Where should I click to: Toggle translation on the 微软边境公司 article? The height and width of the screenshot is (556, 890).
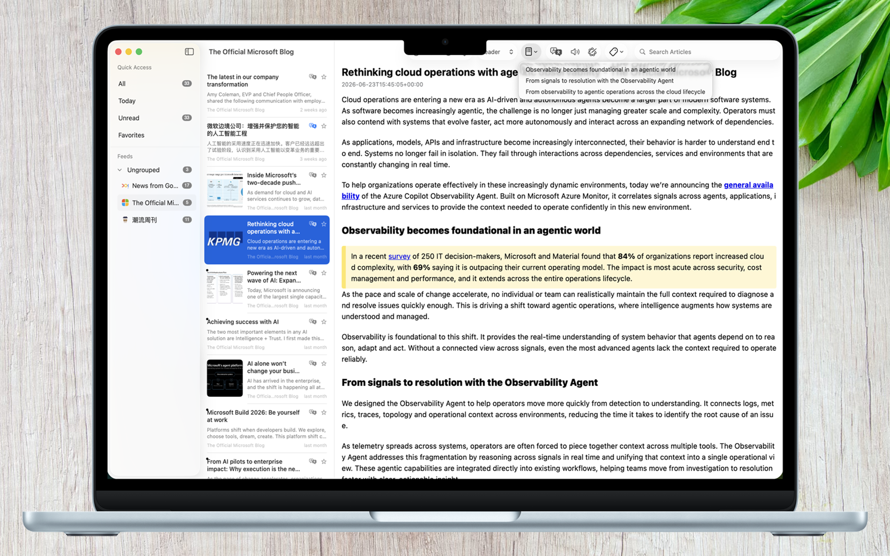coord(313,126)
